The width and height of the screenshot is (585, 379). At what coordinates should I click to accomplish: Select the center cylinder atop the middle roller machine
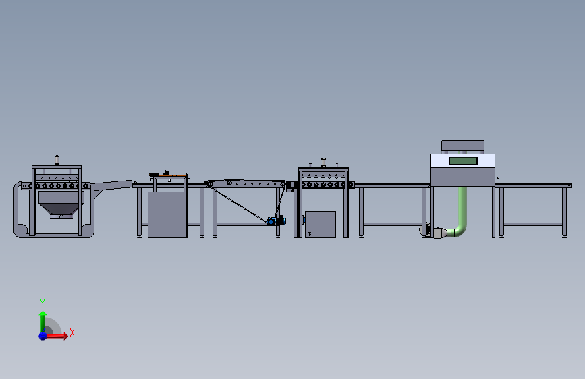click(323, 163)
